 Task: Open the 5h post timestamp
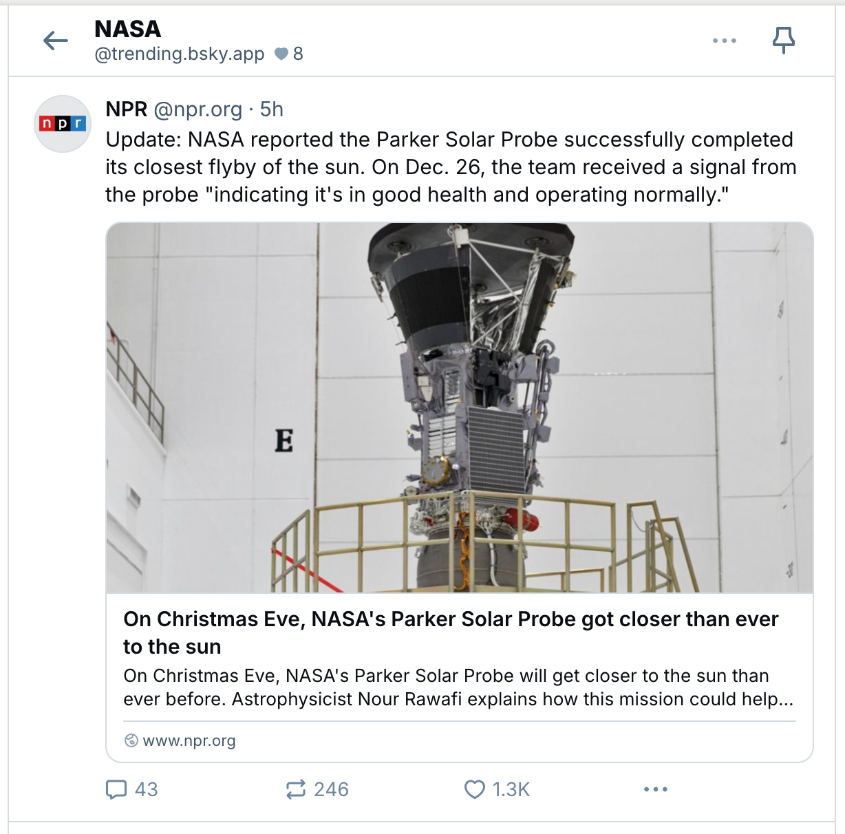(x=272, y=109)
